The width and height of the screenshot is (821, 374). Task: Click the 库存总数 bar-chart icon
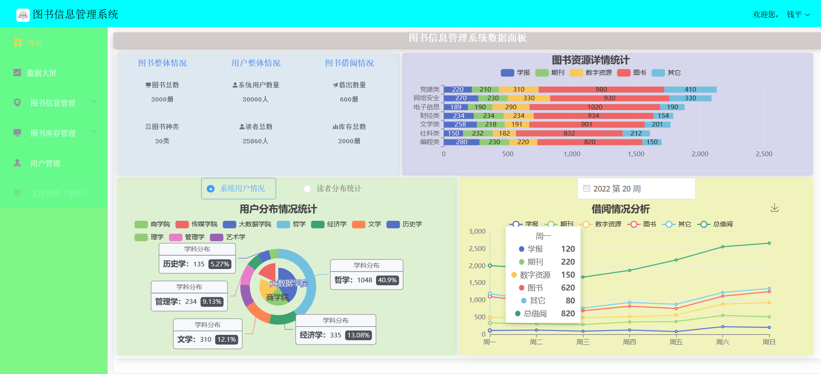click(335, 127)
